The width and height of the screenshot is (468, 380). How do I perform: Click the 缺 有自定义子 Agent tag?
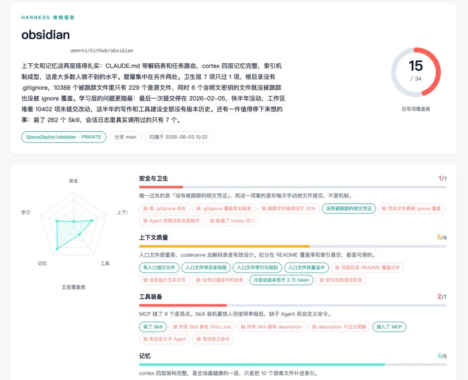click(165, 339)
